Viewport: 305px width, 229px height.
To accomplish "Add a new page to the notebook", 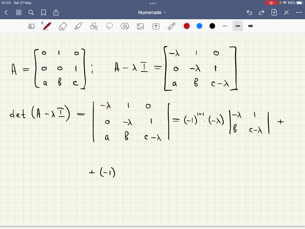I will 274,13.
